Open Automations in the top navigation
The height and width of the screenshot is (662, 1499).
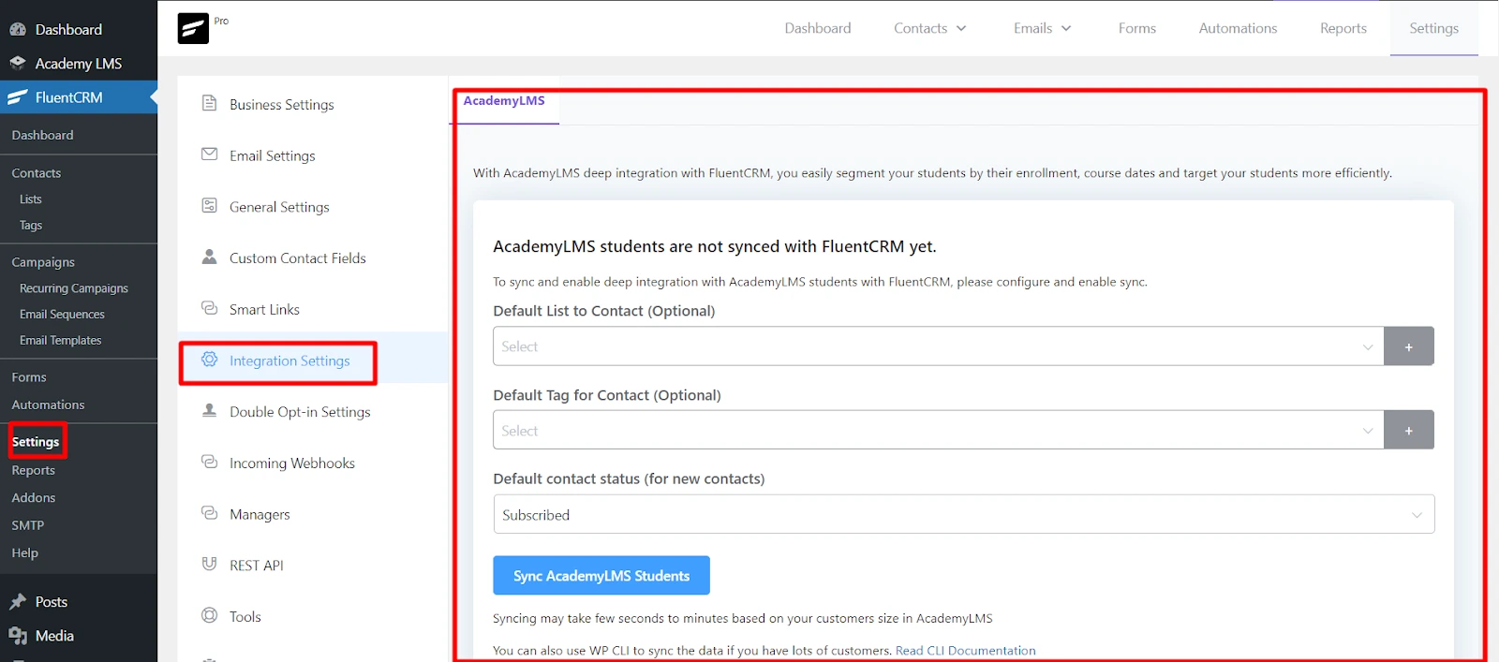pos(1238,28)
